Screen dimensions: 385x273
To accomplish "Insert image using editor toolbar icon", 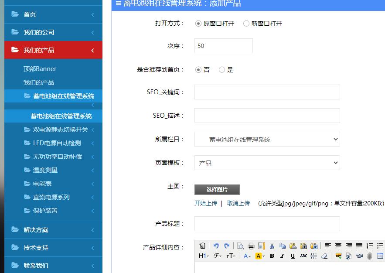I will coord(338,256).
